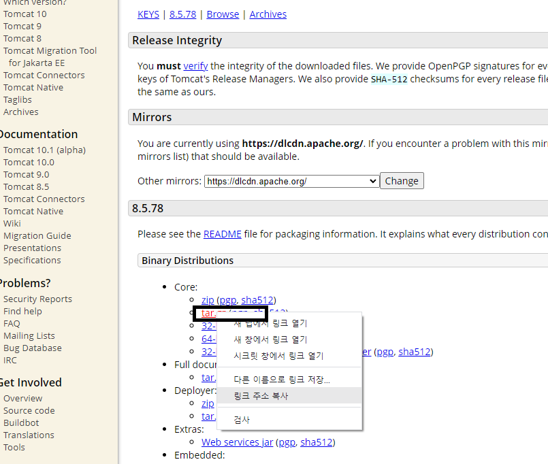This screenshot has height=464, width=548.
Task: Open the KEYS link
Action: click(x=148, y=14)
